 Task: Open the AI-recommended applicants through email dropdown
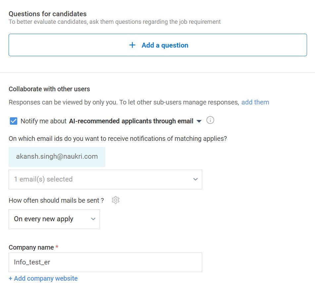pos(131,121)
